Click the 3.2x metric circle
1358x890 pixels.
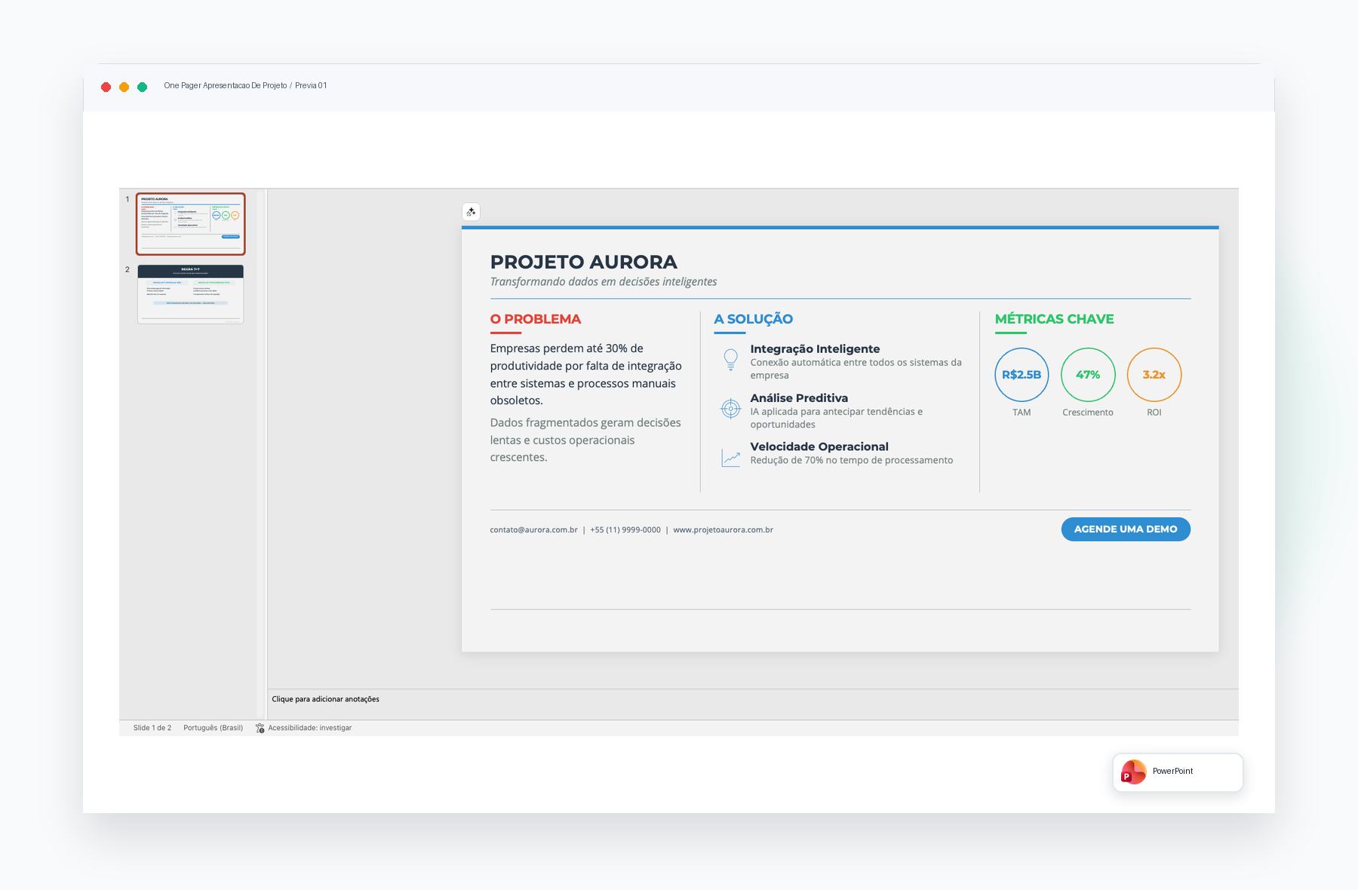(x=1154, y=375)
